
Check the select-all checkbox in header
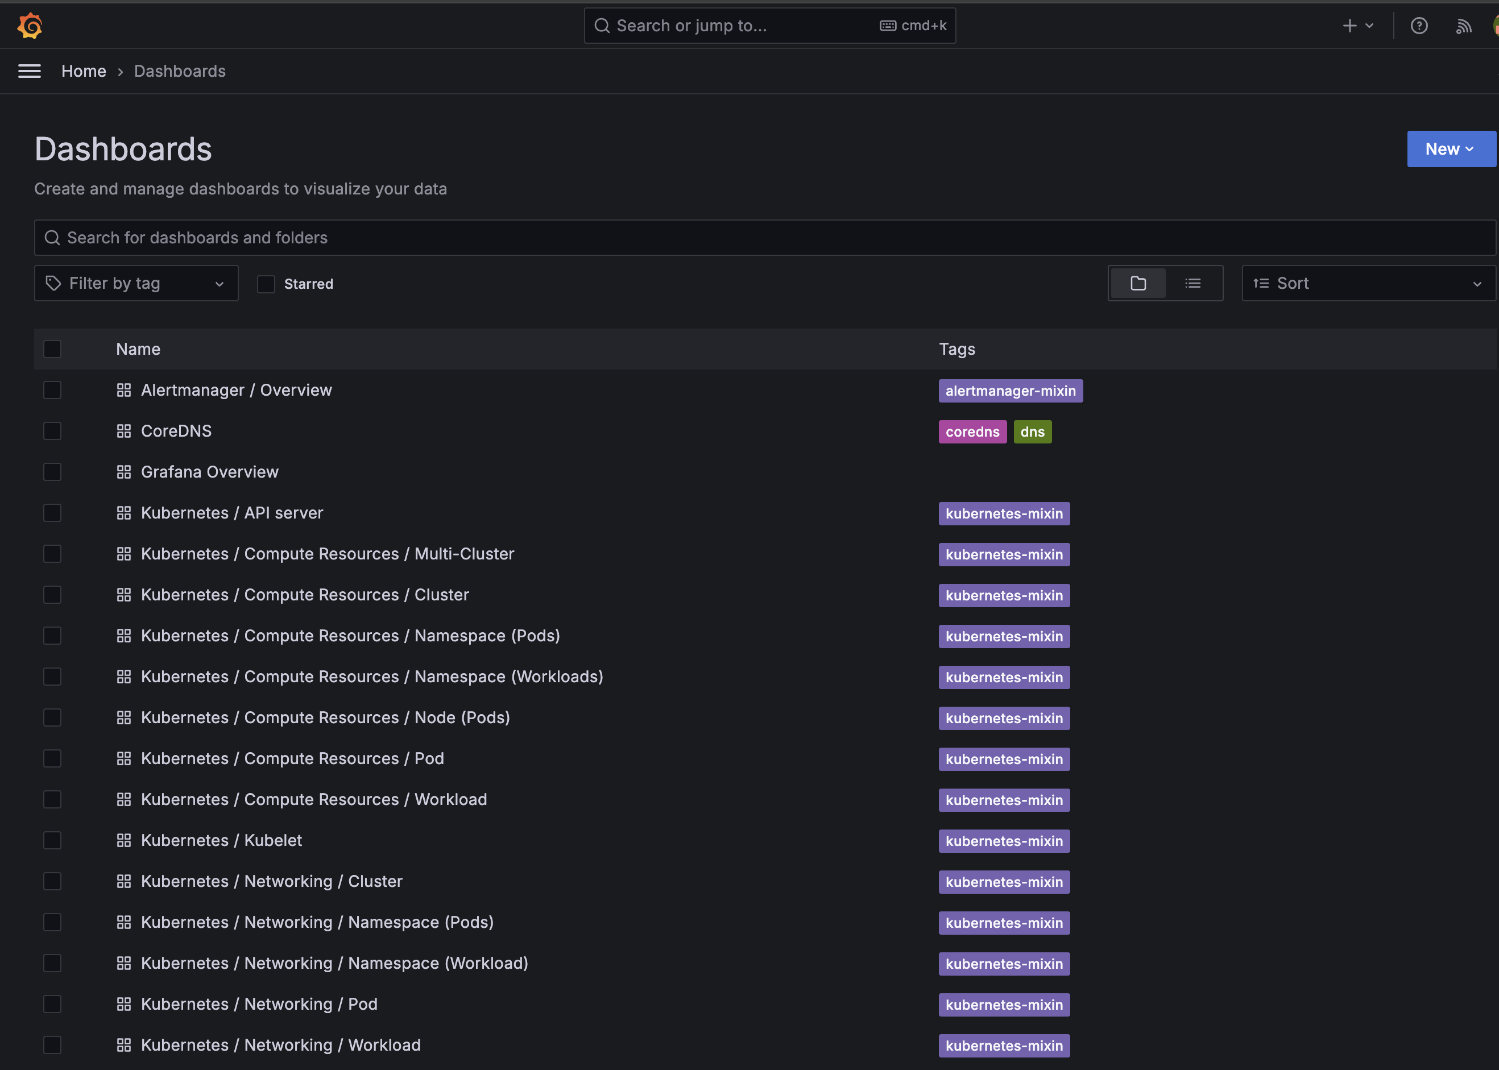(52, 349)
